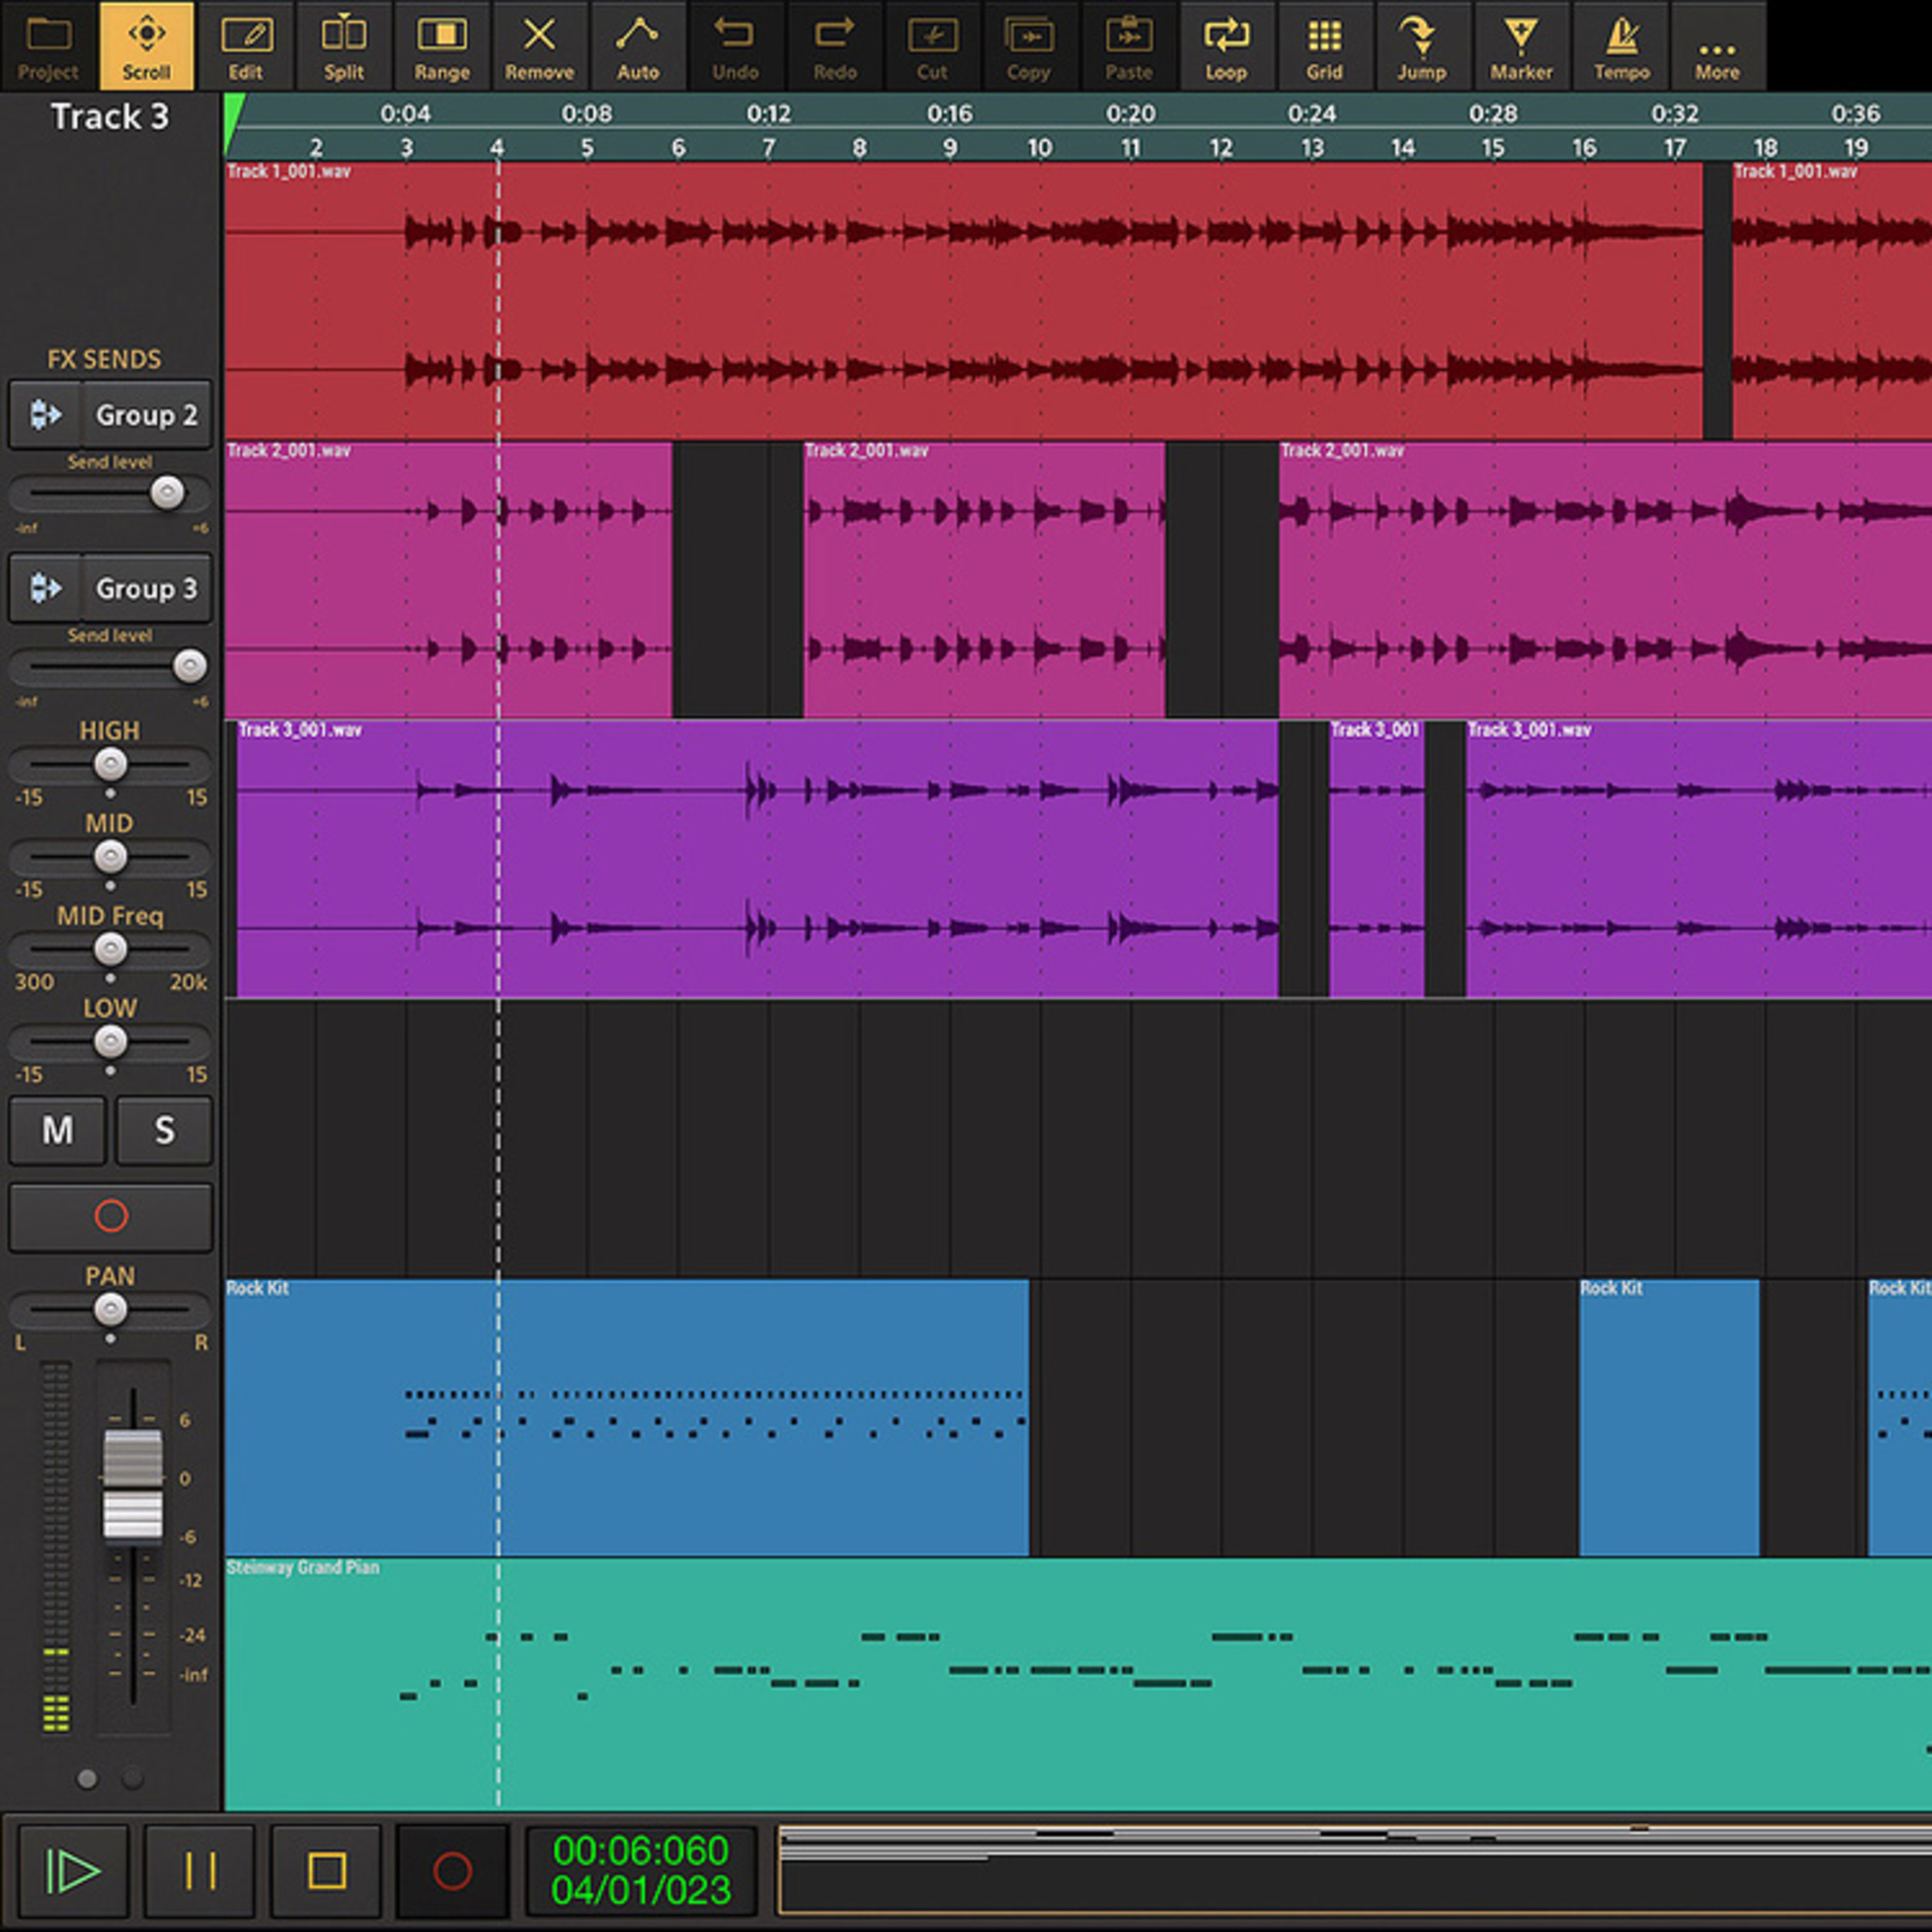Click the transport Record button

[452, 1871]
